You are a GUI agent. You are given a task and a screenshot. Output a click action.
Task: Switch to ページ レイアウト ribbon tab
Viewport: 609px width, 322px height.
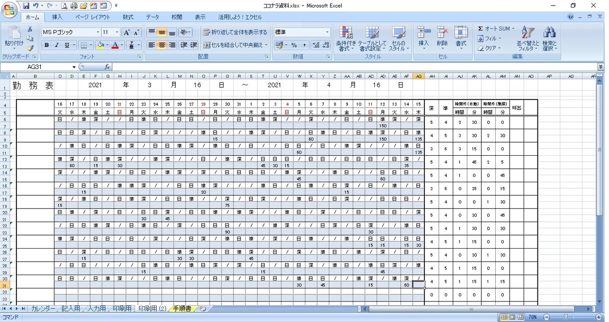point(93,17)
